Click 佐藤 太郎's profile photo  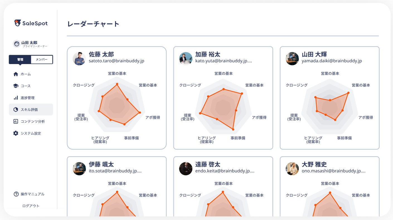(x=79, y=58)
